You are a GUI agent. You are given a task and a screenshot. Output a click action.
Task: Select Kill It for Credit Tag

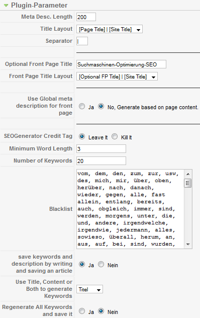[115, 136]
